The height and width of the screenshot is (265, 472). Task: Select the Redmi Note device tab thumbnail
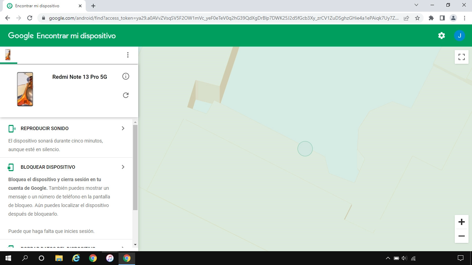pos(8,55)
